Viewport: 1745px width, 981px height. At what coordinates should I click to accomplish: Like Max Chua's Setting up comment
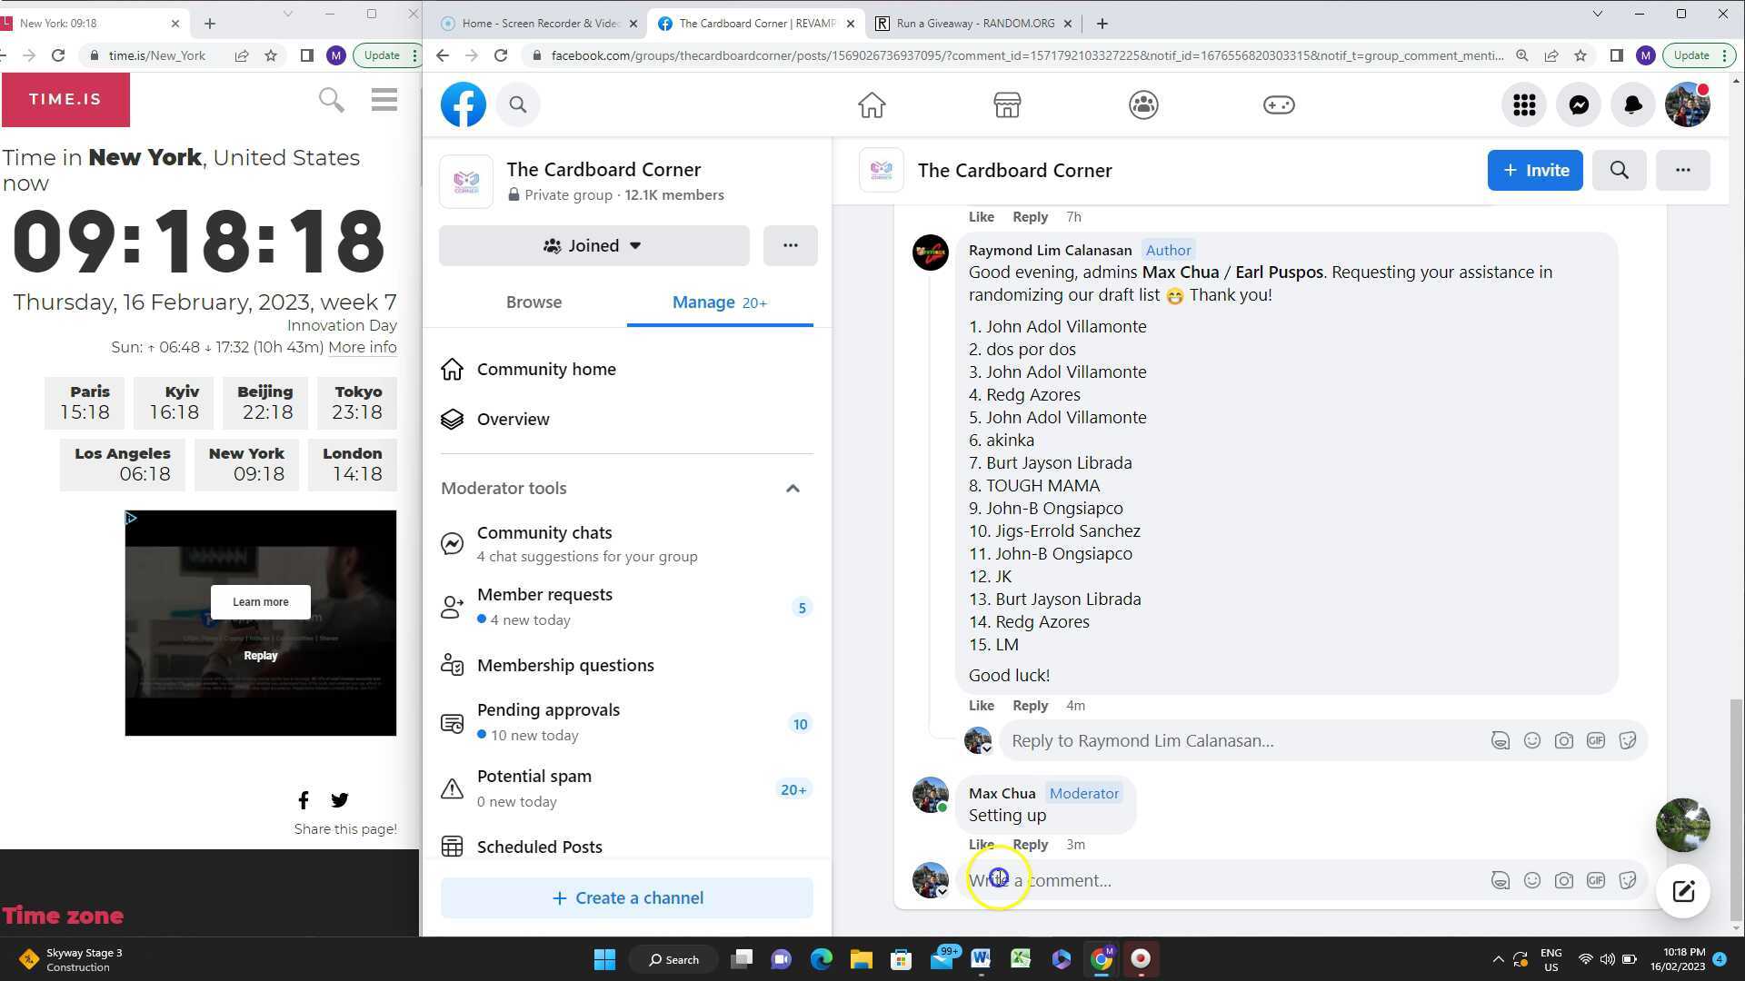point(981,845)
